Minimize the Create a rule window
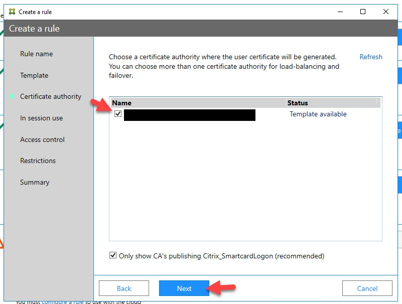Screen dimensions: 402x304 (340, 12)
